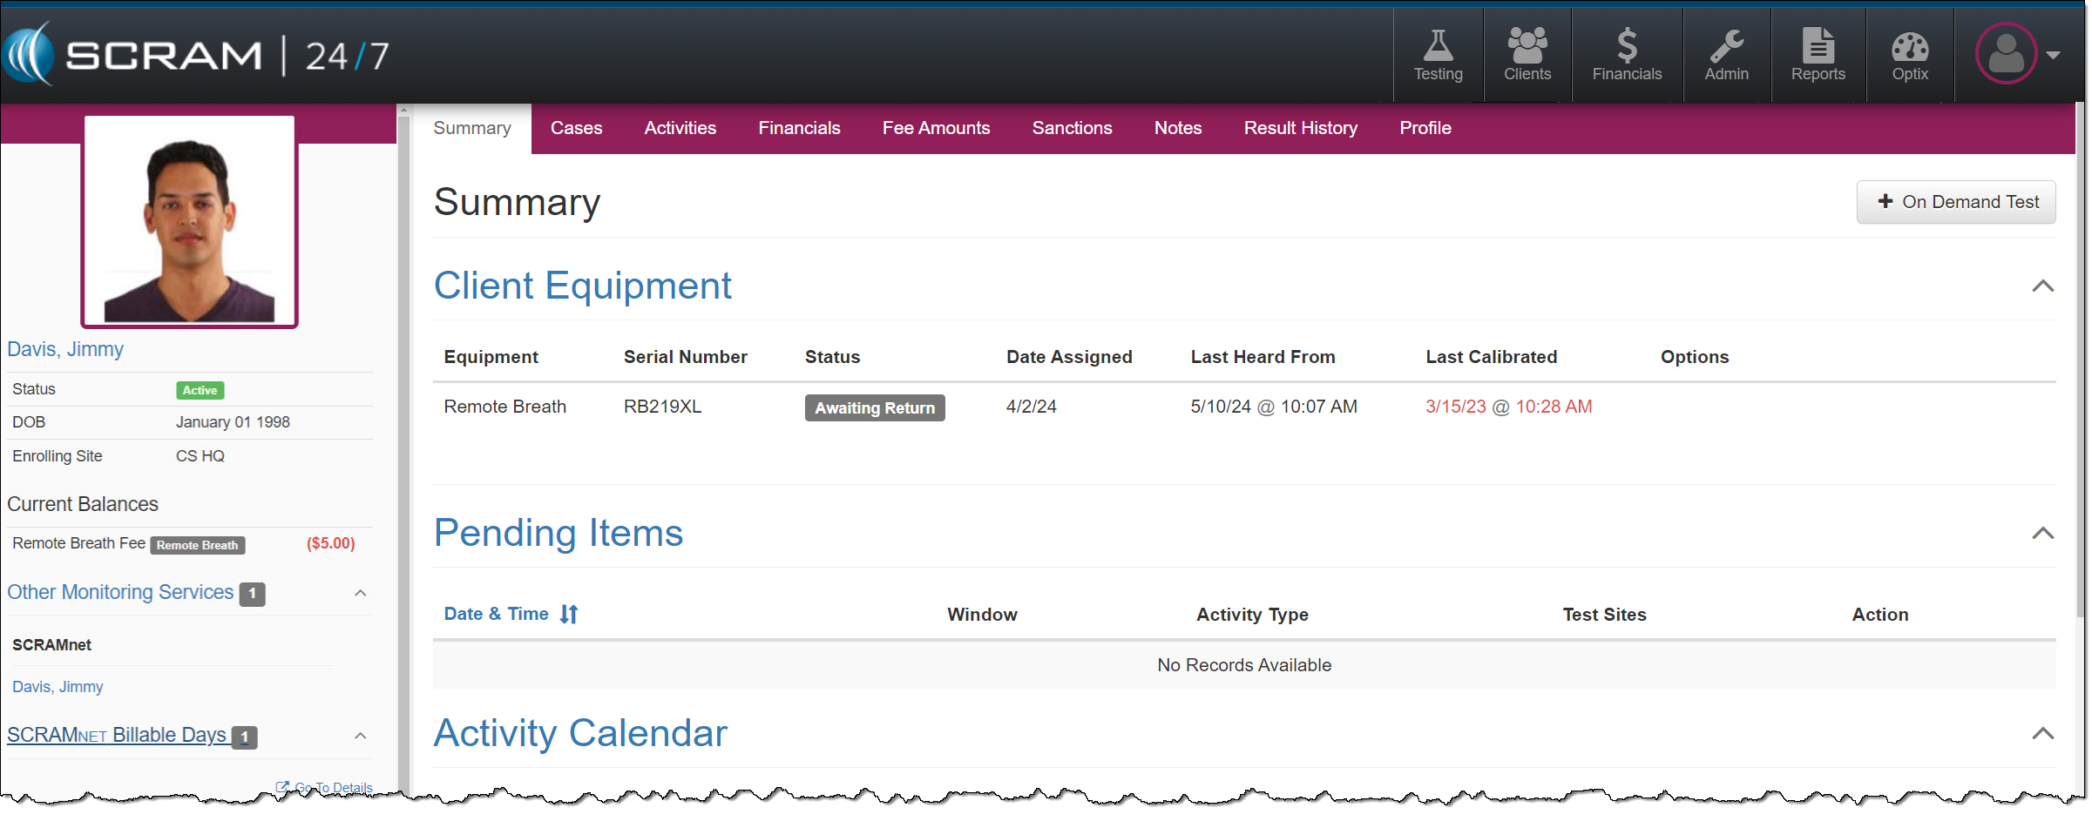Open the user account dropdown arrow
The height and width of the screenshot is (821, 2092).
[2054, 55]
